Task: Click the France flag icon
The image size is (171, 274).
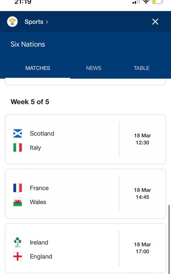Action: [18, 188]
